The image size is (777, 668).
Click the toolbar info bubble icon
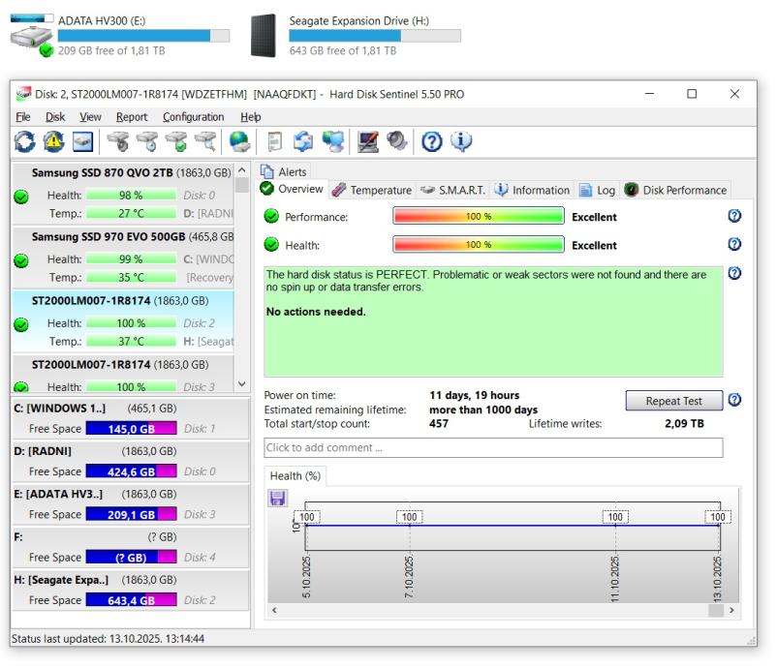[460, 143]
